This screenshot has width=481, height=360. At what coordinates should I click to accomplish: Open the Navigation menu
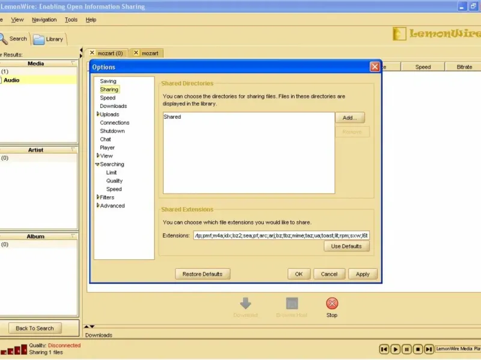click(44, 20)
